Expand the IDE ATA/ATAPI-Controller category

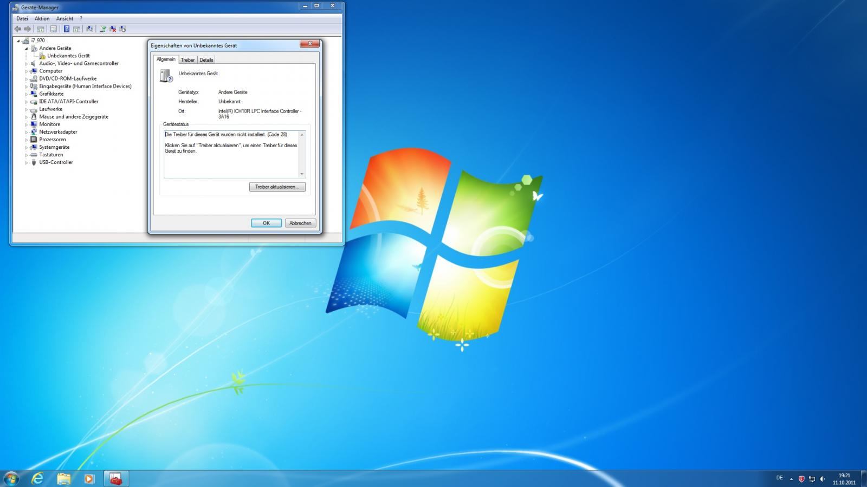[x=26, y=101]
